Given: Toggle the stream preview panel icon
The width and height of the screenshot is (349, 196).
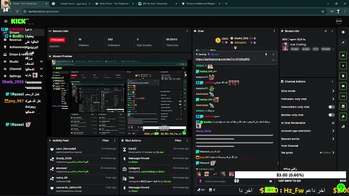Looking at the screenshot, I should pyautogui.click(x=343, y=56).
